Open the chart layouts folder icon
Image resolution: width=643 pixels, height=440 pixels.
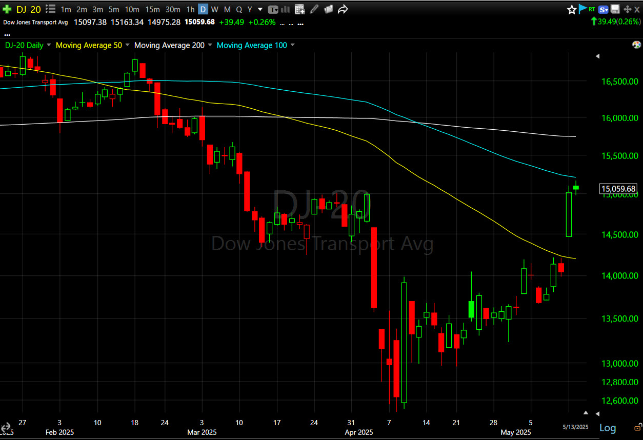point(329,9)
